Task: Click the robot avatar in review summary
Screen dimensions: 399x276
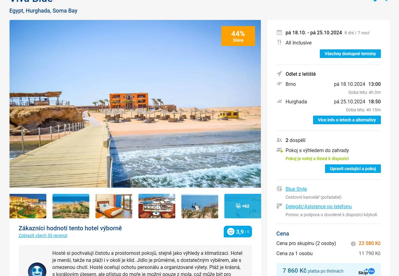Action: (37, 270)
